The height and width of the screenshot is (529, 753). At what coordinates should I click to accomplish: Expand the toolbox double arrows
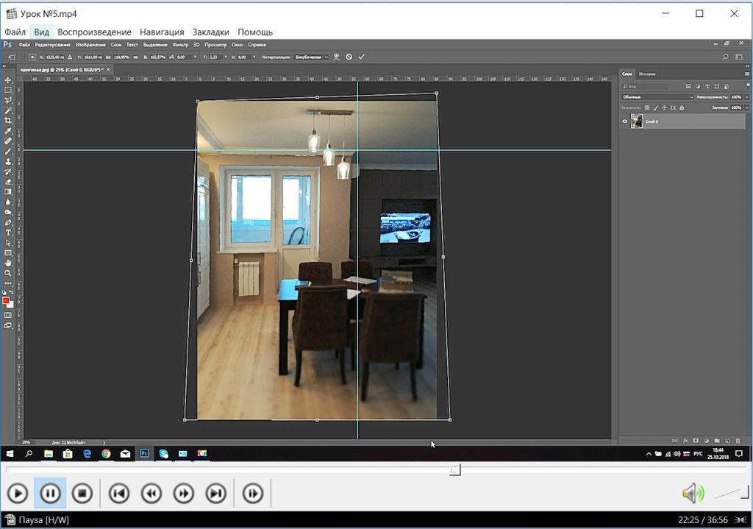(x=4, y=66)
